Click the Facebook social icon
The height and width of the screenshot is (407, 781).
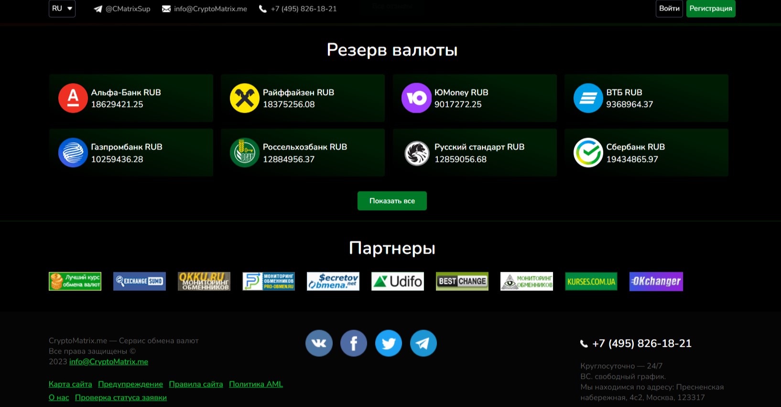[x=354, y=343]
